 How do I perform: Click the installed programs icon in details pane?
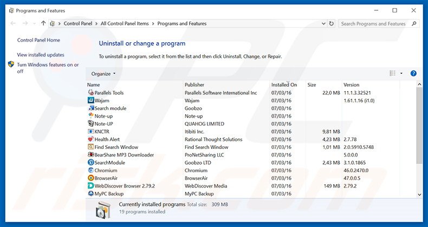[x=103, y=210]
